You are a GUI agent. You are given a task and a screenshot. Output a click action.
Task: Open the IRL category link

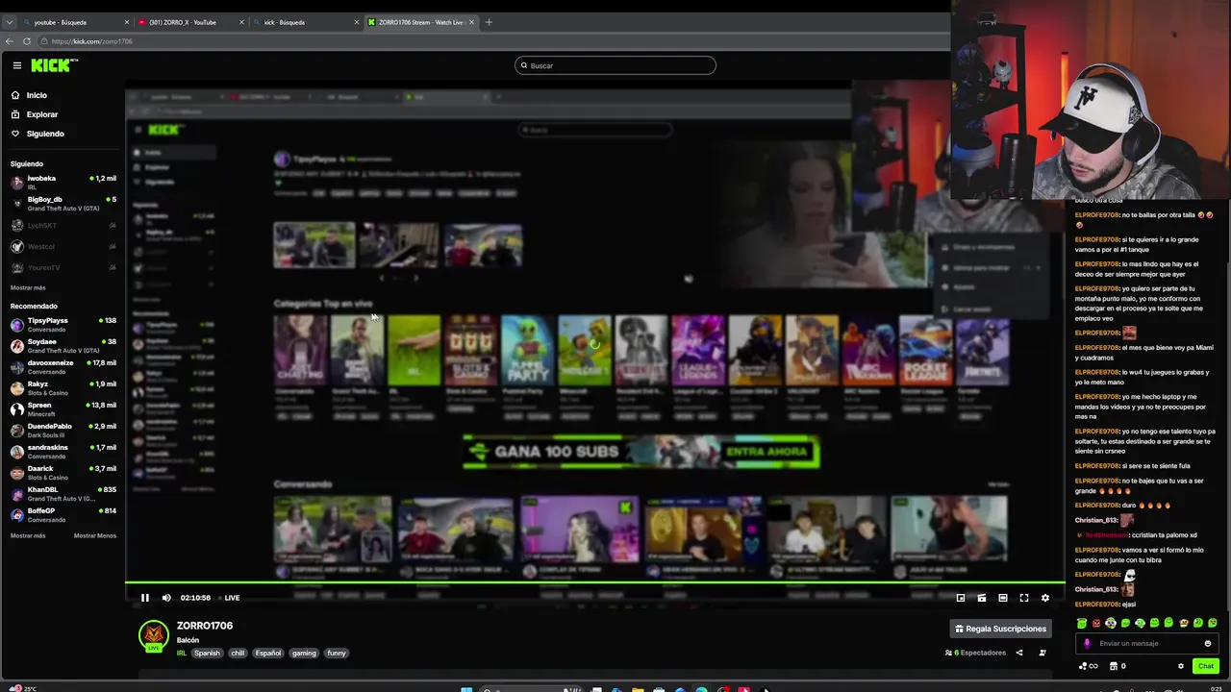181,654
